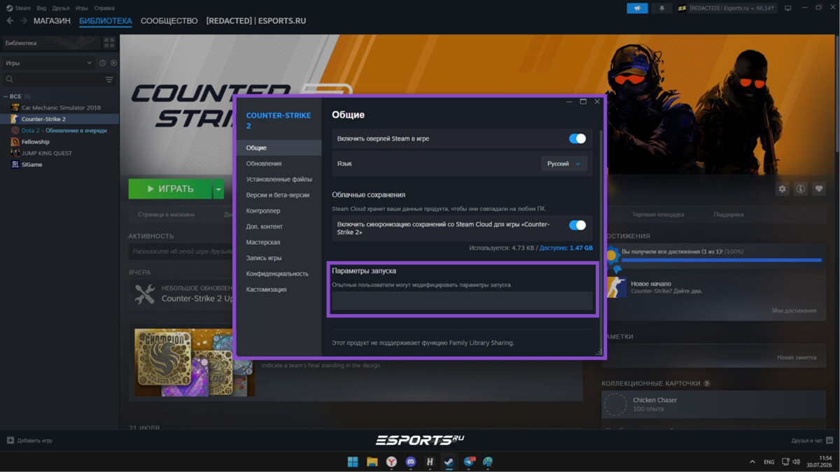Open Друзья и чат
Viewport: 840px width, 472px height.
[x=812, y=441]
